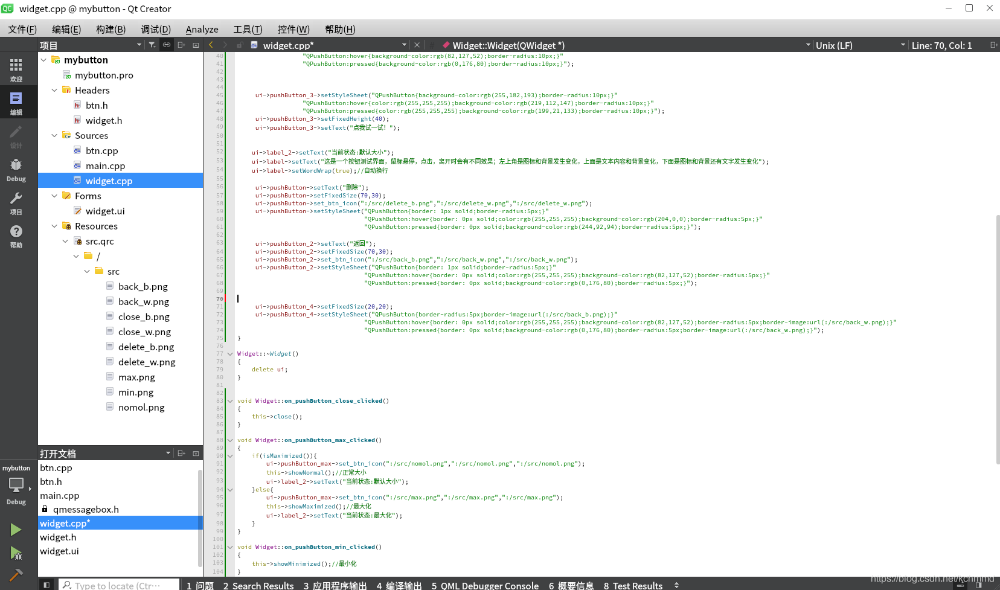Open the 工具(T) menu

[248, 29]
